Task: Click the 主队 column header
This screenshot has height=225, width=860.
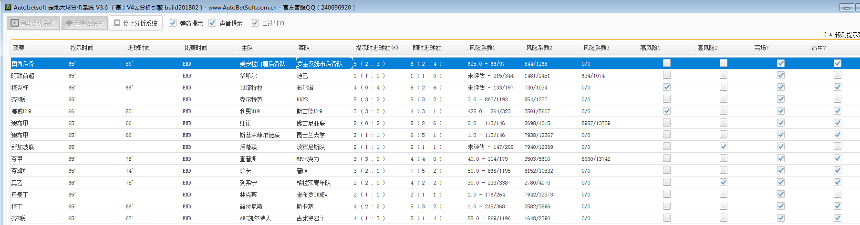Action: pos(247,48)
